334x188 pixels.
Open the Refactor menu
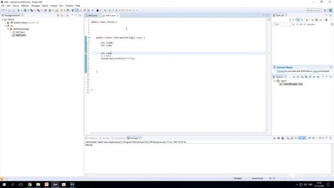coord(25,6)
